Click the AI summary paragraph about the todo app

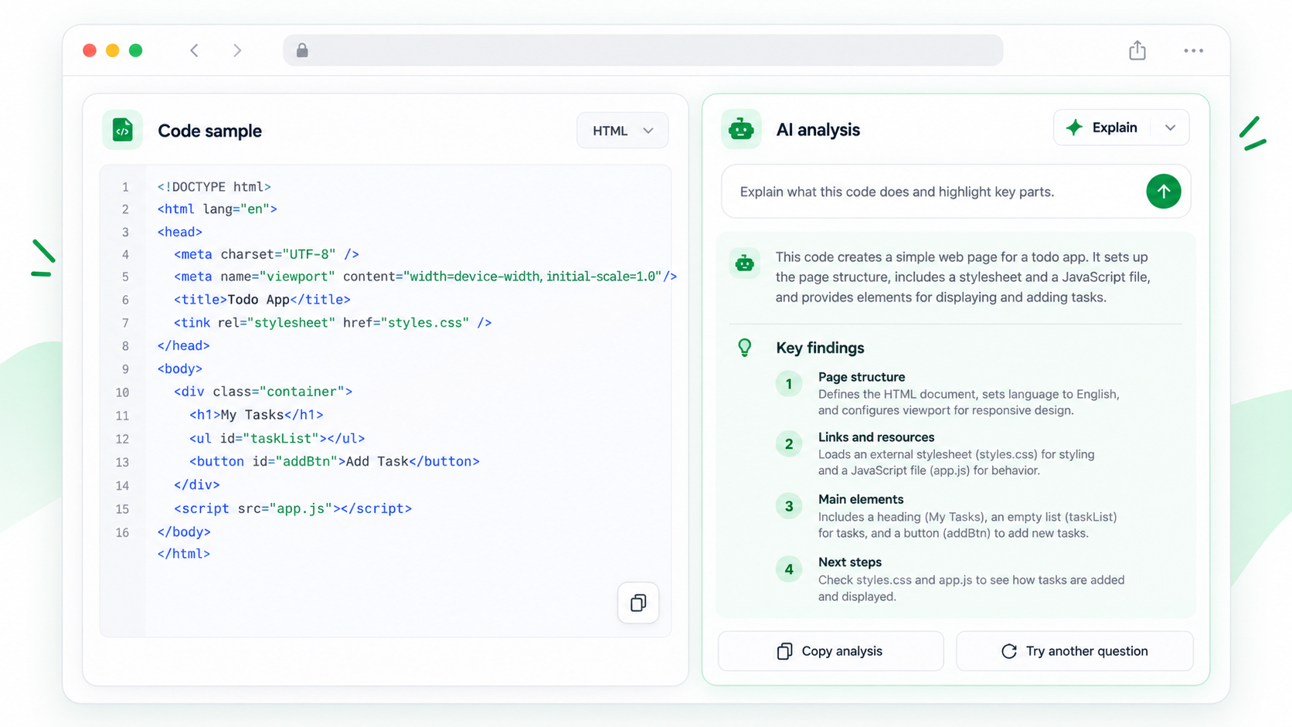coord(963,277)
